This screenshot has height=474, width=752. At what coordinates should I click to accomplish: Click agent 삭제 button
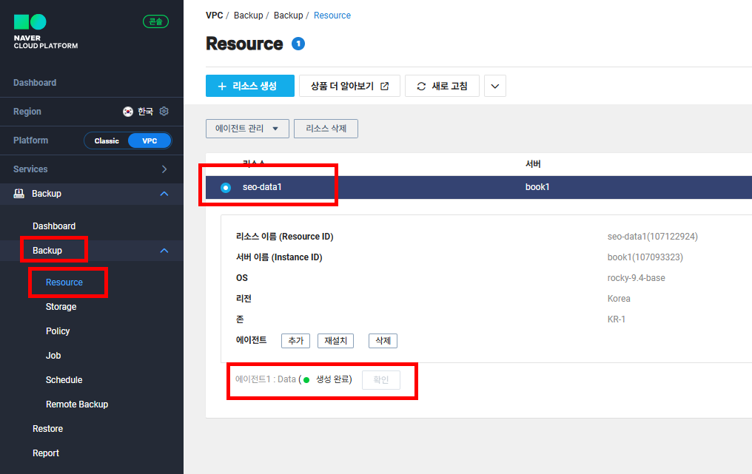[x=383, y=341]
